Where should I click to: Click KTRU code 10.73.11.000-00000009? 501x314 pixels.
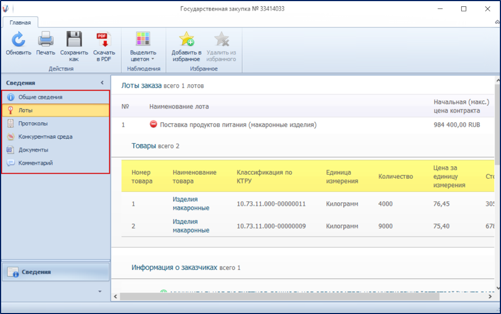(x=271, y=226)
